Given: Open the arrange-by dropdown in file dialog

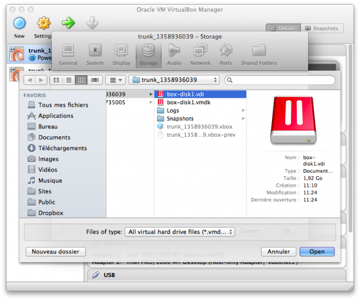Looking at the screenshot, I should point(116,80).
